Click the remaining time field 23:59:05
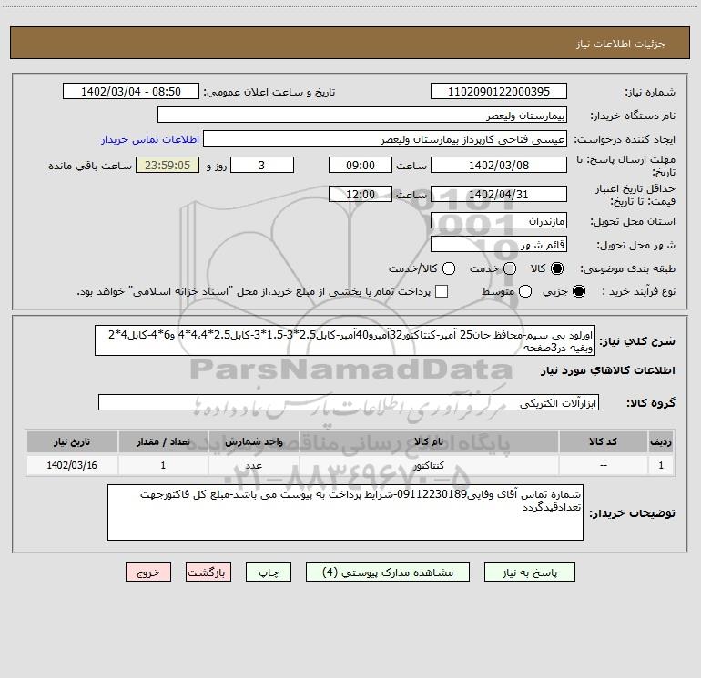Image resolution: width=701 pixels, height=678 pixels. coord(168,165)
